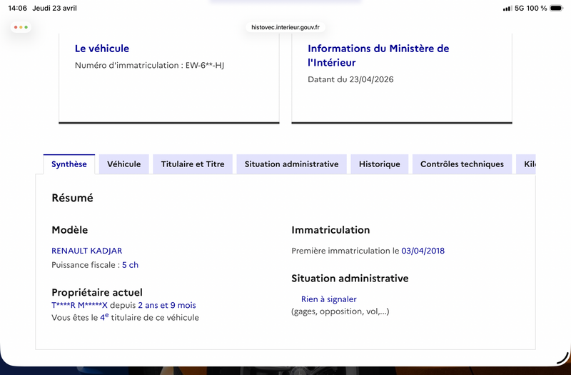Click the Propriétaire actuel heading
This screenshot has height=375, width=571.
97,292
